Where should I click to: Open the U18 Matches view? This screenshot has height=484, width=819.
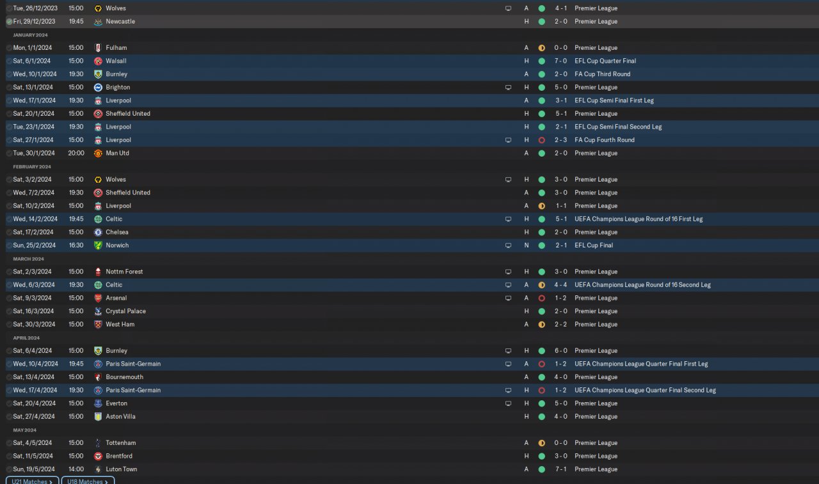[88, 480]
